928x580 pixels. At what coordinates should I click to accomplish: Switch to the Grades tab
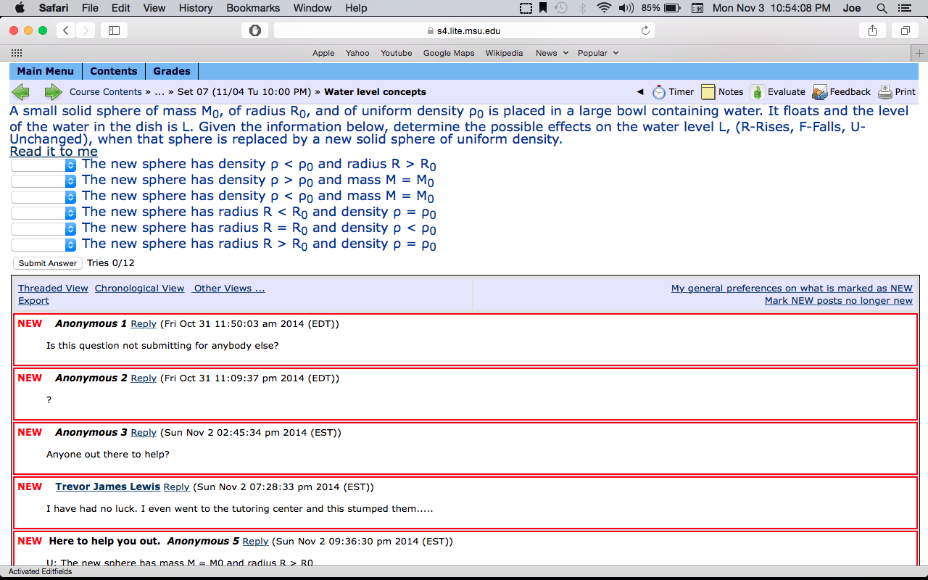[172, 71]
